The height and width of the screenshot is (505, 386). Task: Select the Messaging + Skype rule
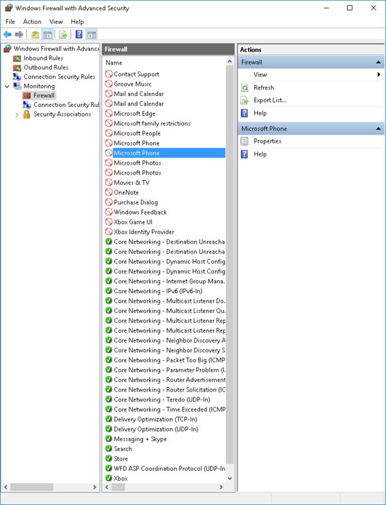pyautogui.click(x=140, y=439)
